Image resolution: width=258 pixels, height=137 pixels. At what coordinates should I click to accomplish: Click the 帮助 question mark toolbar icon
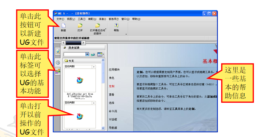tap(116, 25)
